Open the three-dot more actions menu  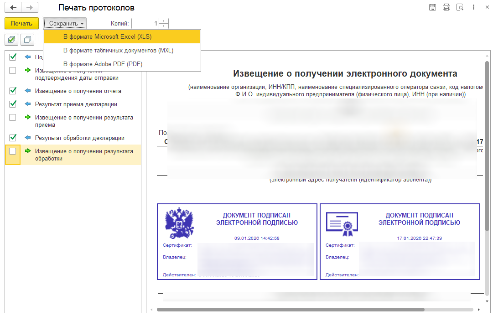[x=474, y=7]
